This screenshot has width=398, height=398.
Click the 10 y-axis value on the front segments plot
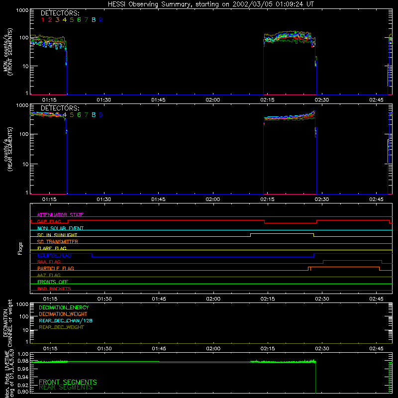point(25,66)
